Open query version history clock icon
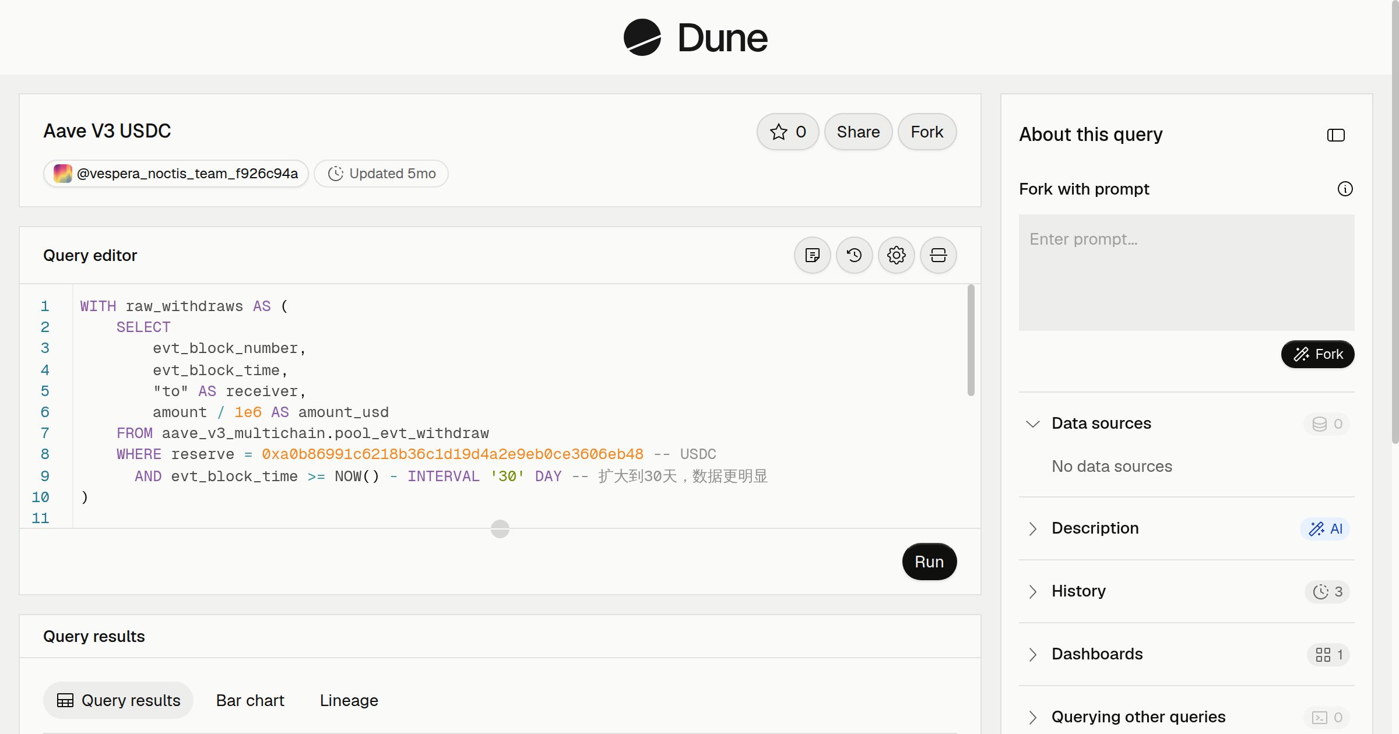The width and height of the screenshot is (1399, 734). click(x=855, y=255)
